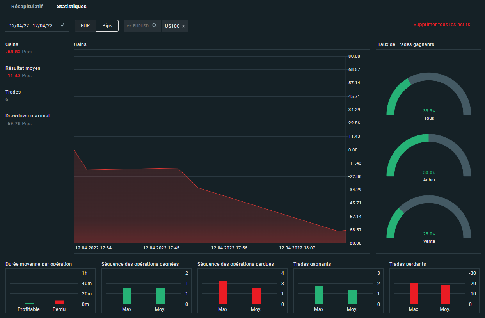Open the calendar date picker icon
Screen dimensions: 485x318
[62, 26]
